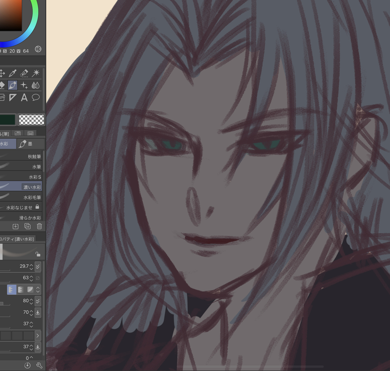The width and height of the screenshot is (390, 371).
Task: Click stepper arrows beside 80 value
Action: [31, 301]
